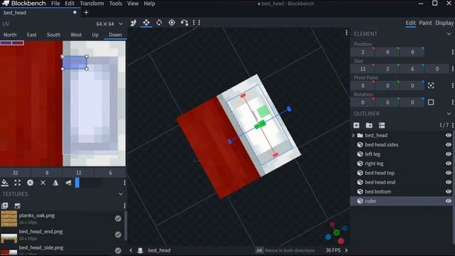
Task: Open the UV toolbar three-dot menu
Action: 124,183
